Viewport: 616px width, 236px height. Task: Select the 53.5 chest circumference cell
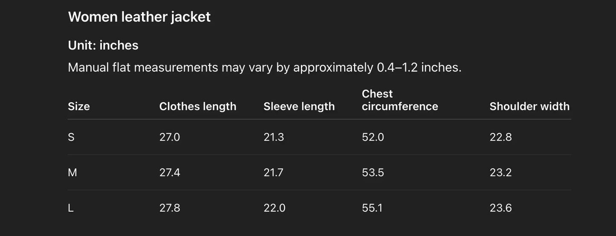pos(373,173)
